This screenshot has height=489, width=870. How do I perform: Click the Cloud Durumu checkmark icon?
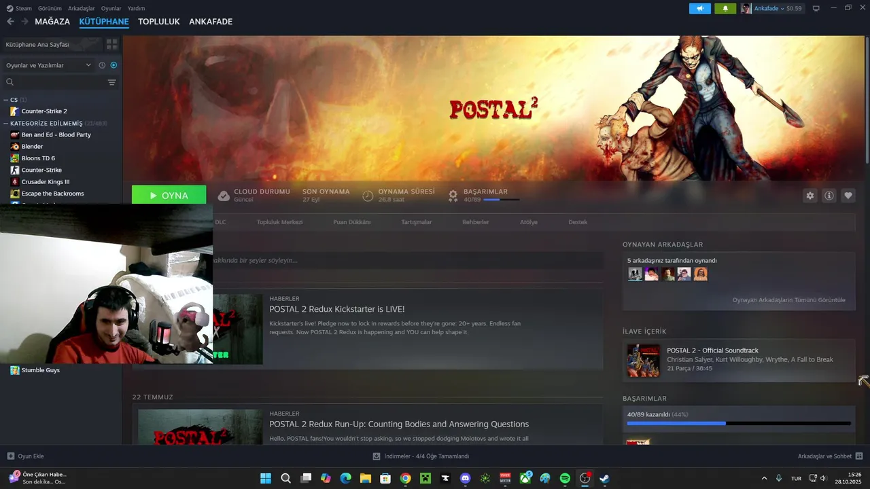pos(224,196)
